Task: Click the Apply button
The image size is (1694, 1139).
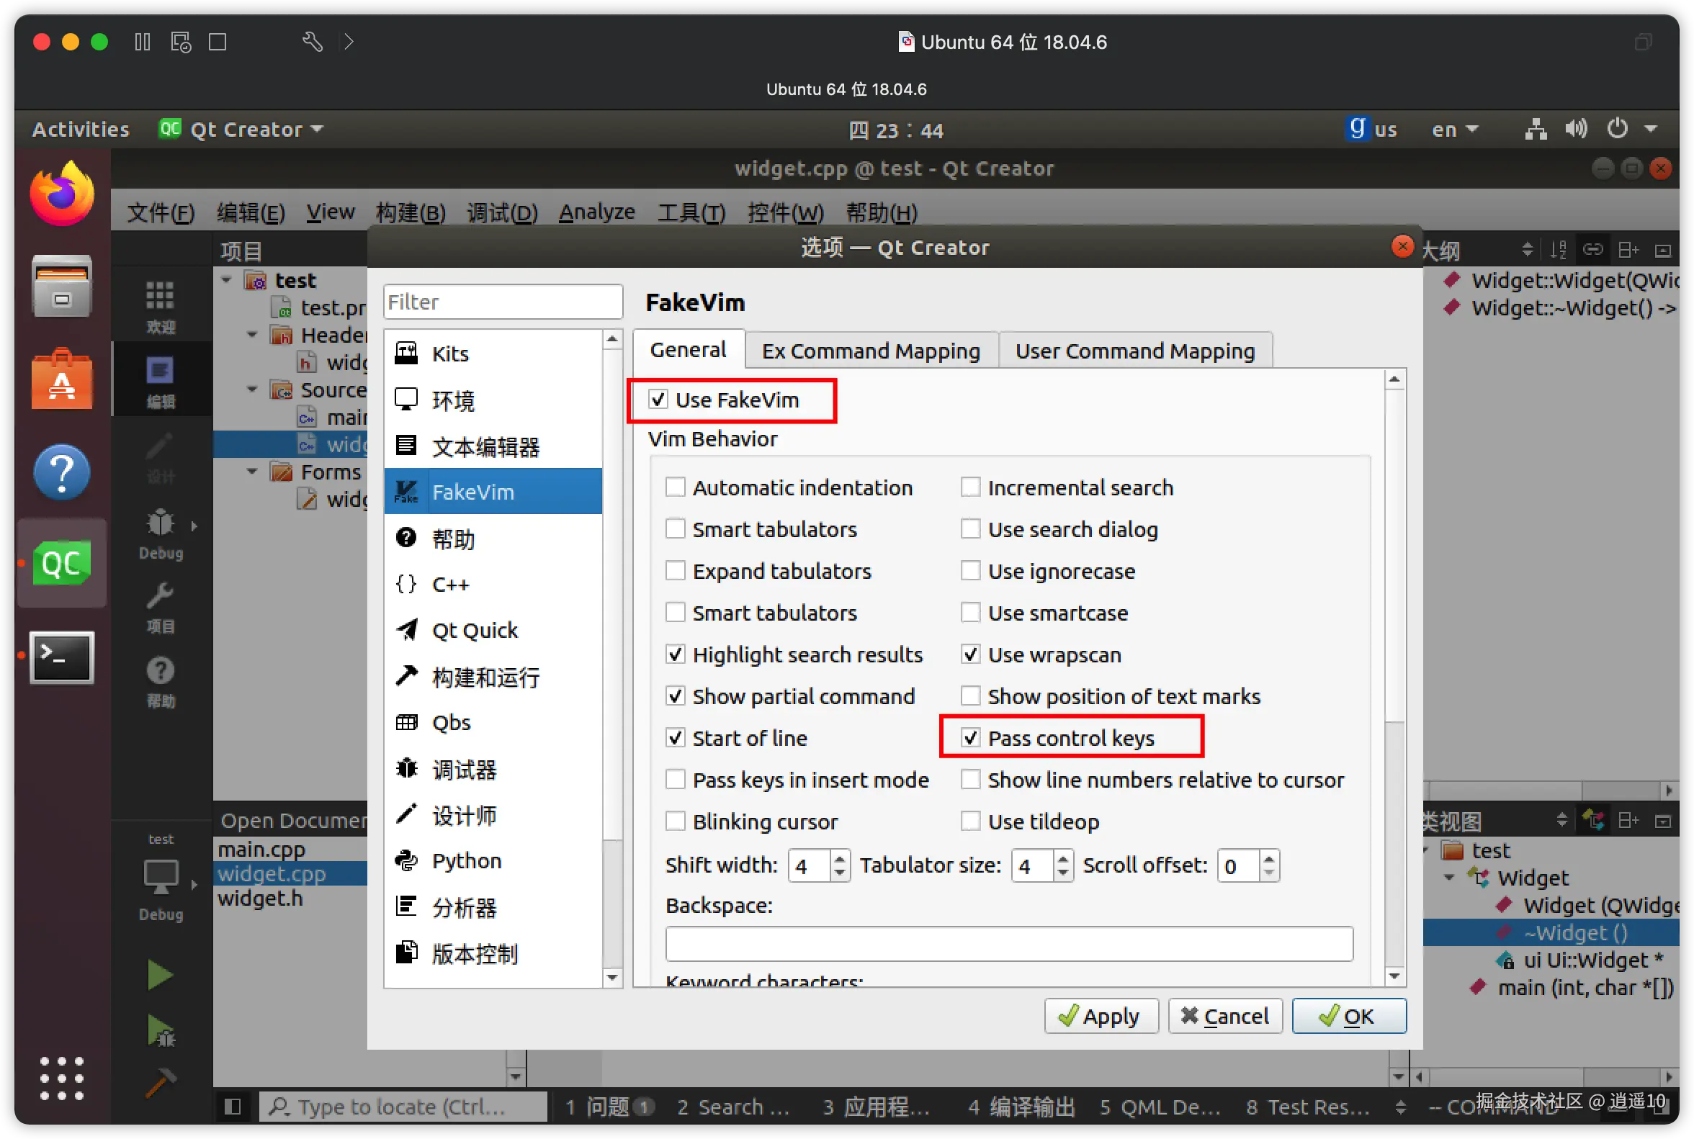Action: [x=1101, y=1015]
